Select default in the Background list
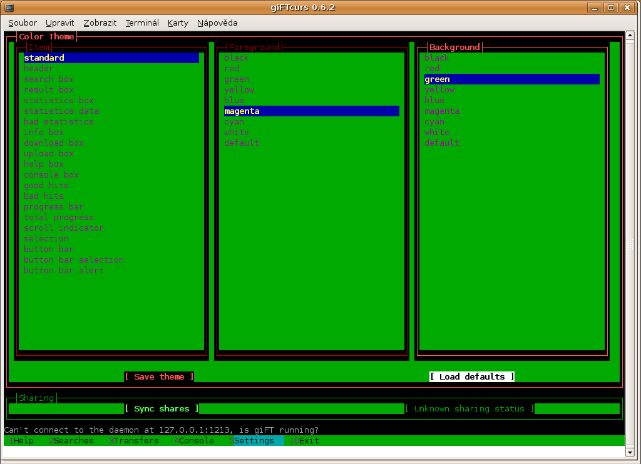Viewport: 641px width, 464px height. [441, 143]
